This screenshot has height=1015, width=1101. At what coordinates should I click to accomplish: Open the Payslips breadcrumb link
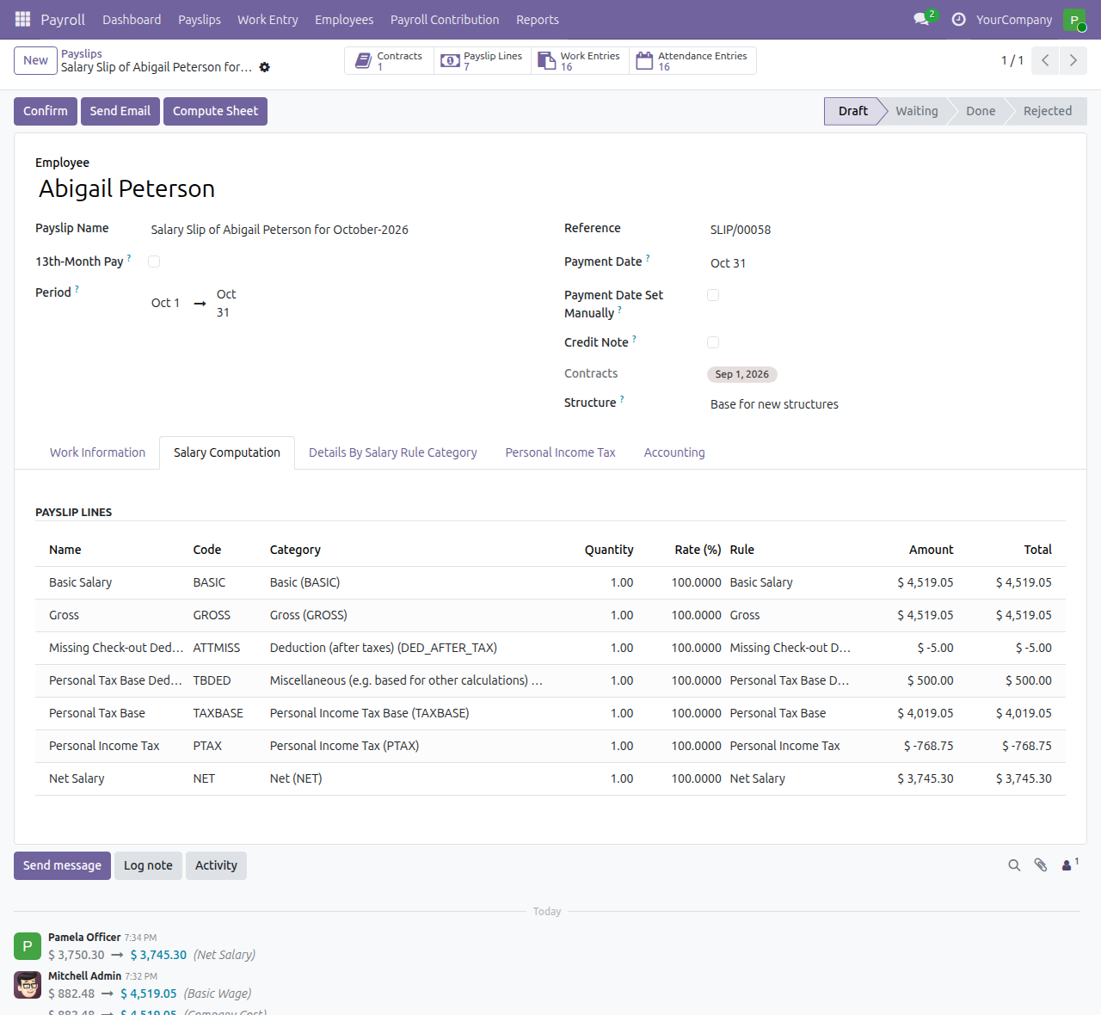pyautogui.click(x=82, y=53)
